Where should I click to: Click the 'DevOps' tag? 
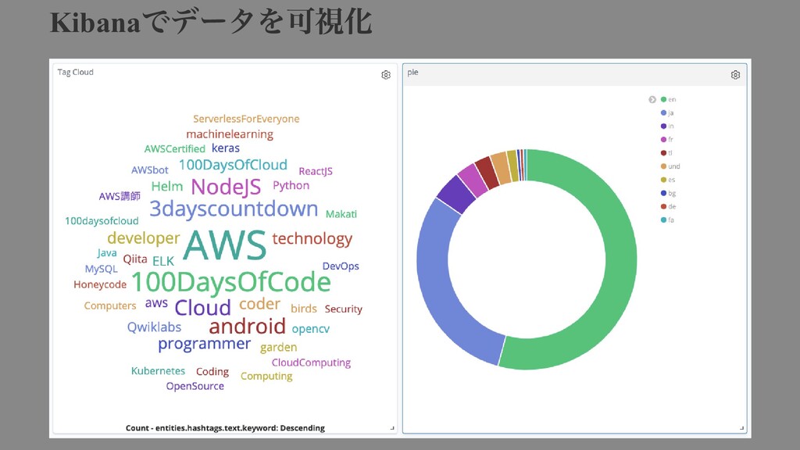[x=341, y=266]
